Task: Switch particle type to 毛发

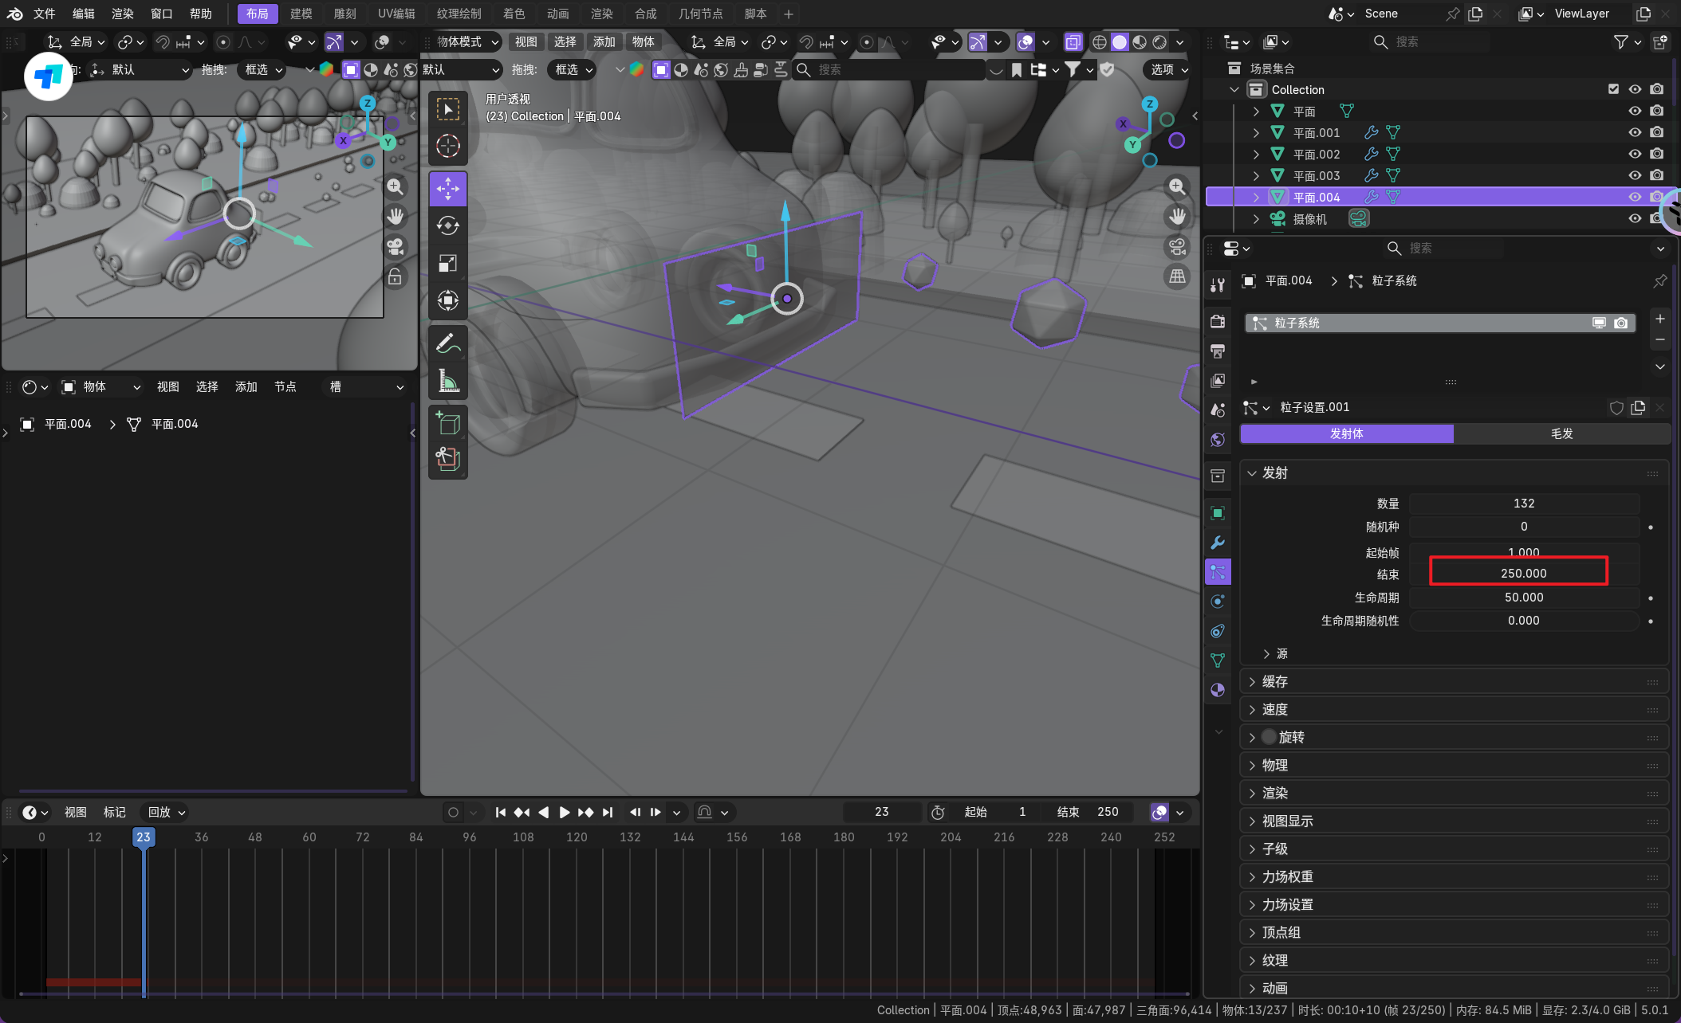Action: (1561, 433)
